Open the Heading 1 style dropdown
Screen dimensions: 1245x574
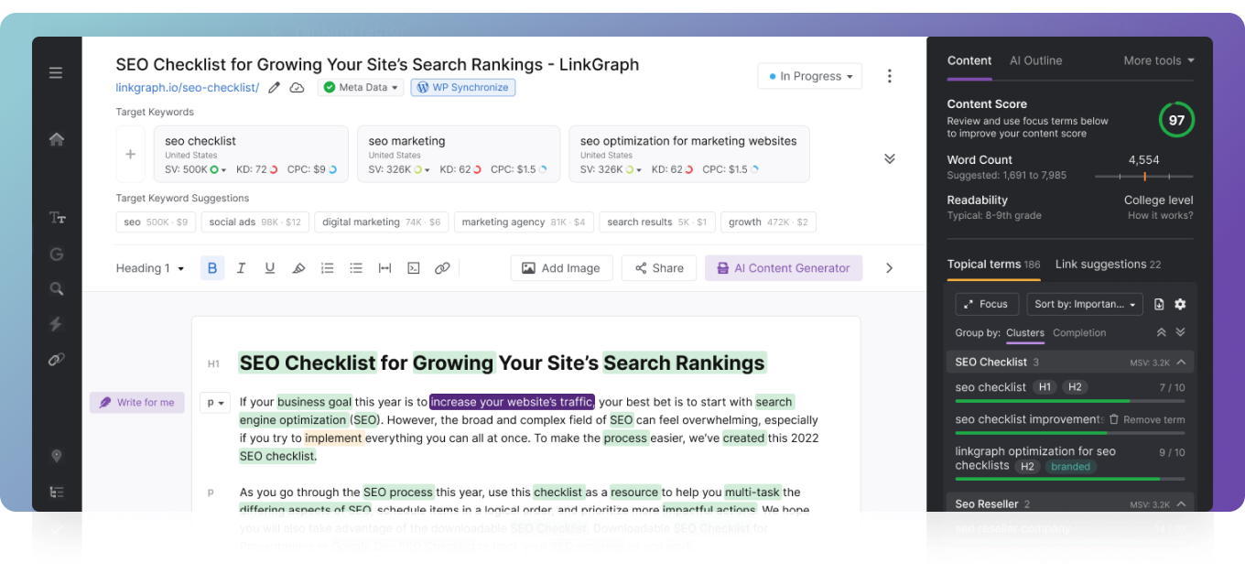tap(150, 268)
